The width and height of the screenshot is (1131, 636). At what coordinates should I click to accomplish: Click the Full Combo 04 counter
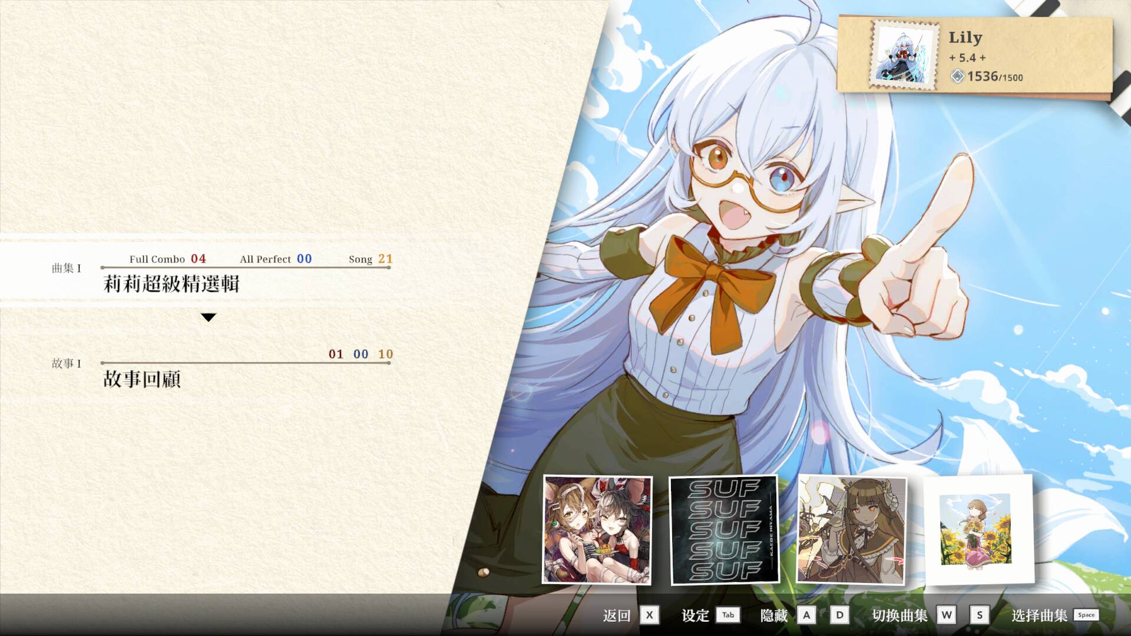tap(168, 259)
